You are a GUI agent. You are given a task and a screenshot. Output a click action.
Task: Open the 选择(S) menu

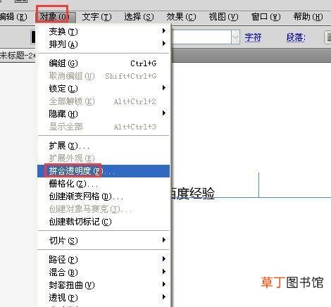point(139,17)
